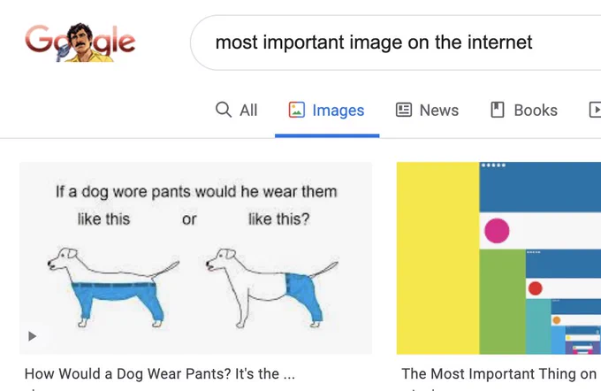
Task: Open the partially visible Videos play icon tab
Action: coord(595,110)
